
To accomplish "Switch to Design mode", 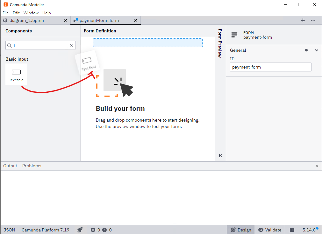I will click(241, 230).
